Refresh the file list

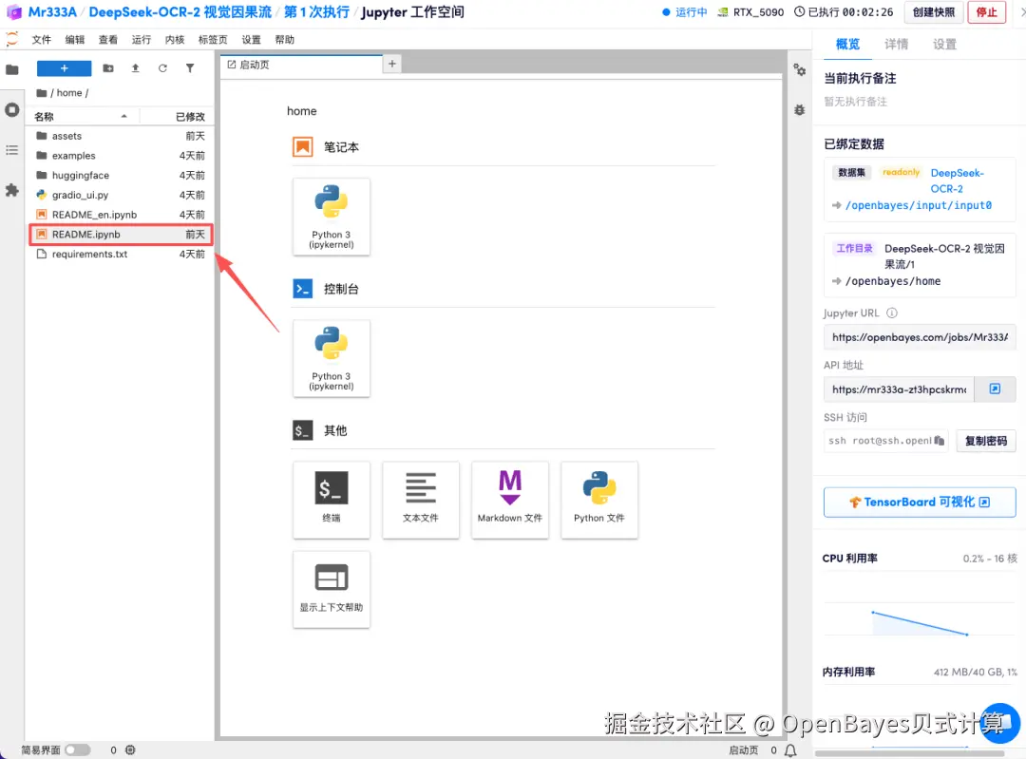click(162, 68)
